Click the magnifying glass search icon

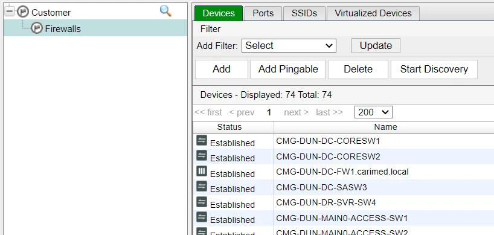coord(165,11)
